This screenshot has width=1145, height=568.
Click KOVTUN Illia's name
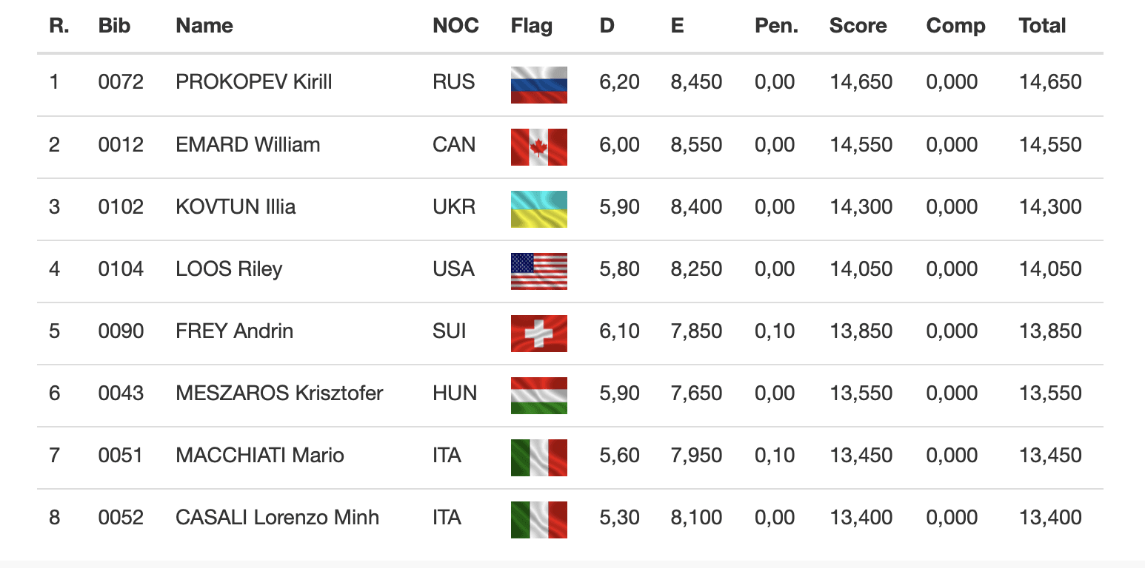(236, 206)
